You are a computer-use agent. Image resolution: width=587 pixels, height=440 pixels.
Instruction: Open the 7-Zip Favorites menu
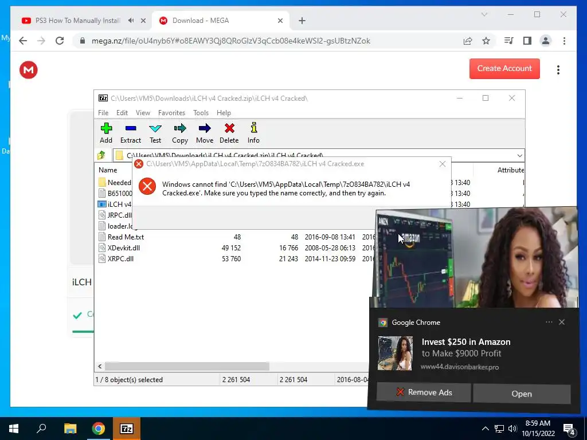pos(171,113)
